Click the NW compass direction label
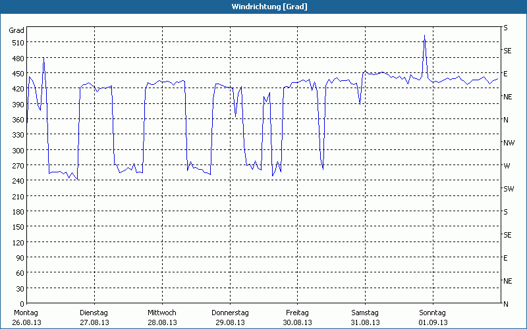Image resolution: width=527 pixels, height=329 pixels. [x=508, y=143]
